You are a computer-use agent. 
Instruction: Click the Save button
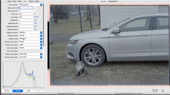coord(28,91)
